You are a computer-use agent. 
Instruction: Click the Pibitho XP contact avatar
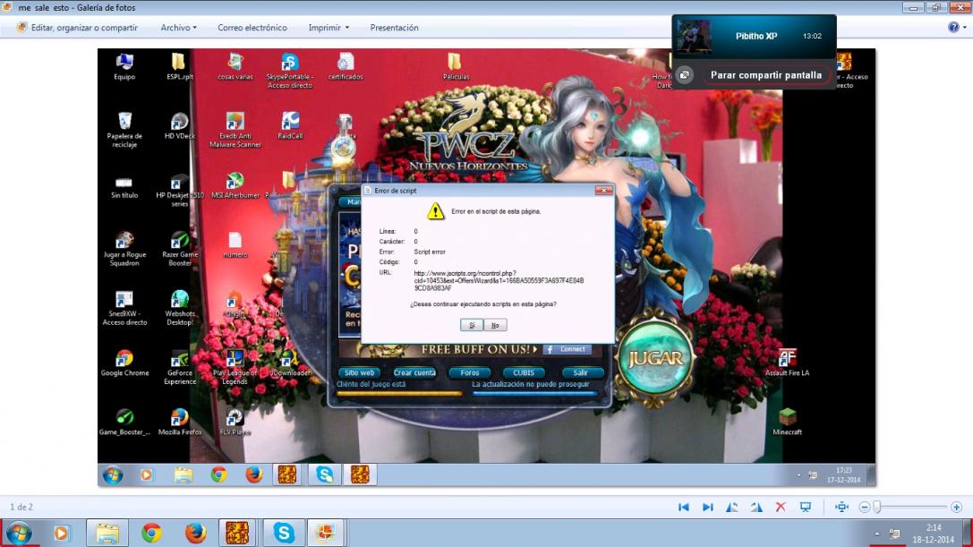(694, 36)
